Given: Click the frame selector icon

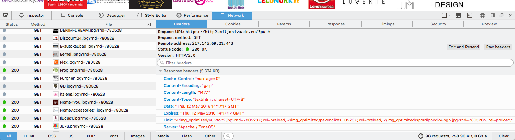Looking at the screenshot, I should 444,15.
